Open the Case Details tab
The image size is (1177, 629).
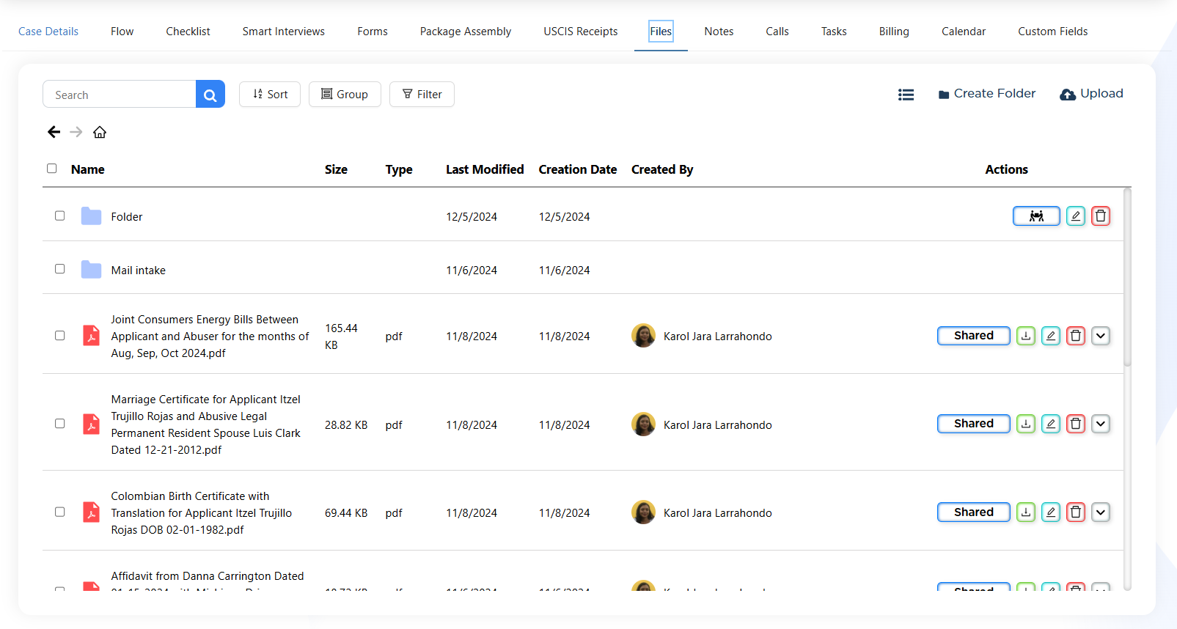pos(48,32)
